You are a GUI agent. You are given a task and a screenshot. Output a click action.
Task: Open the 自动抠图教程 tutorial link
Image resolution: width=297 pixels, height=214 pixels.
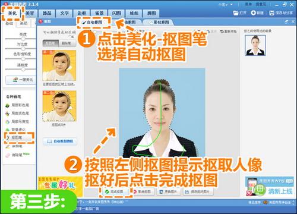[60, 141]
